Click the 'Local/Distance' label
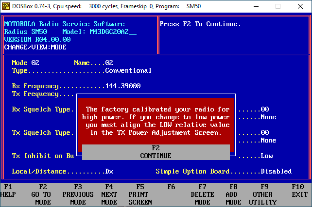Image resolution: width=312 pixels, height=207 pixels. coord(39,171)
